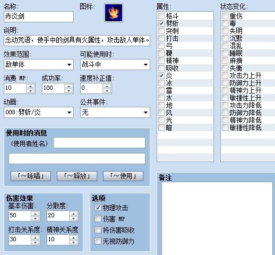
Task: Click the second use-message text field
Action: (77, 158)
